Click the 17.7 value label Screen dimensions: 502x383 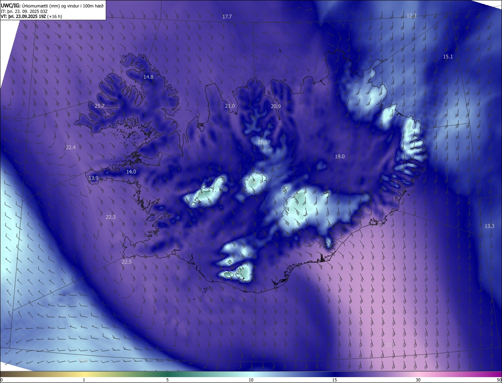227,16
